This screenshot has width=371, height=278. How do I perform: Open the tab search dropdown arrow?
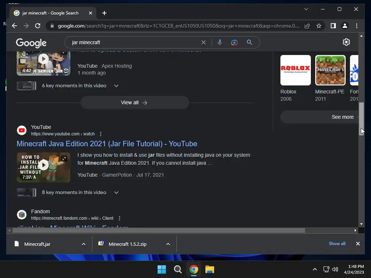click(x=306, y=9)
